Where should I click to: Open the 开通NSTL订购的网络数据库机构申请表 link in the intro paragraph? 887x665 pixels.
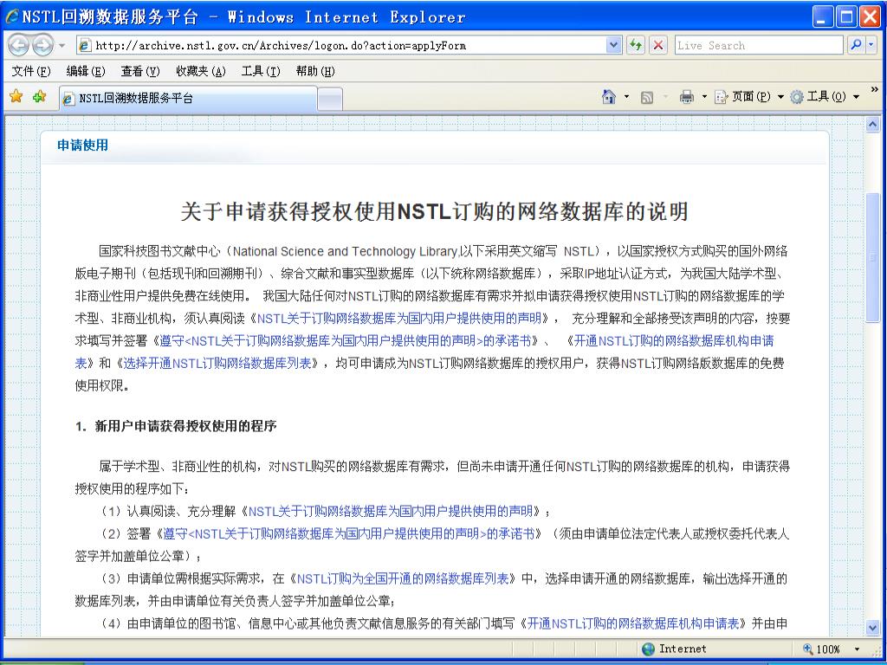click(x=673, y=341)
